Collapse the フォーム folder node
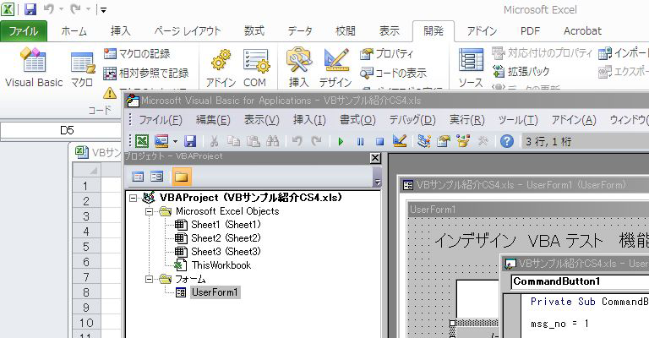649x338 pixels. click(149, 279)
